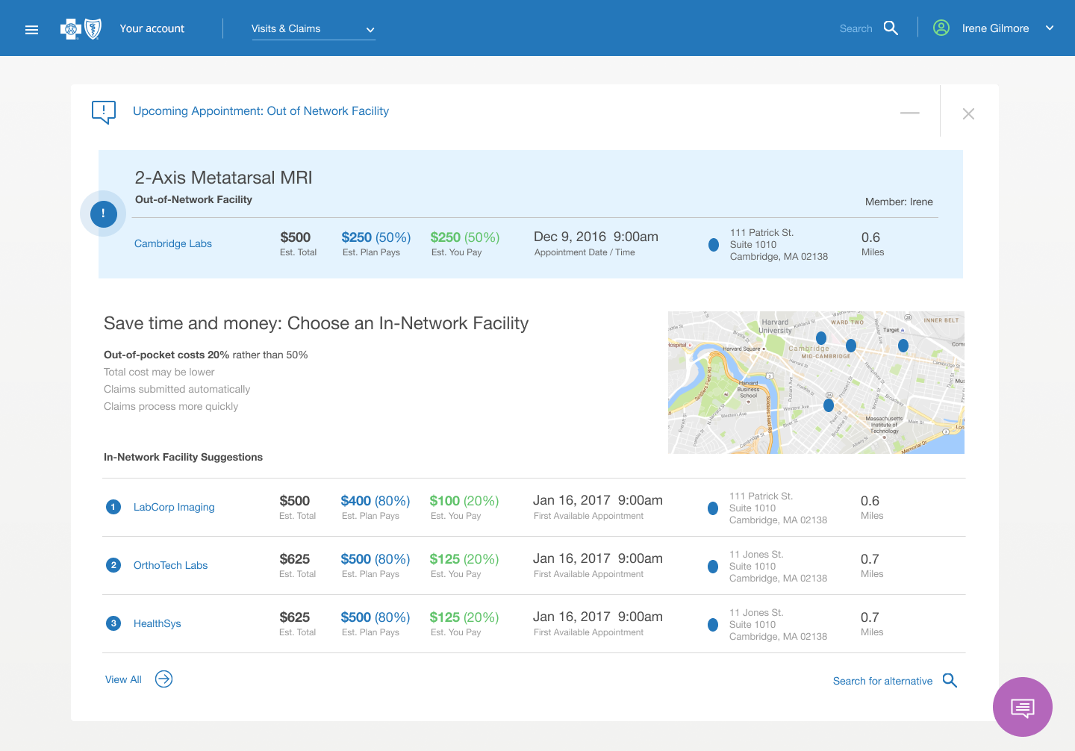This screenshot has width=1075, height=751.
Task: Click the green user profile avatar icon
Action: pyautogui.click(x=941, y=28)
